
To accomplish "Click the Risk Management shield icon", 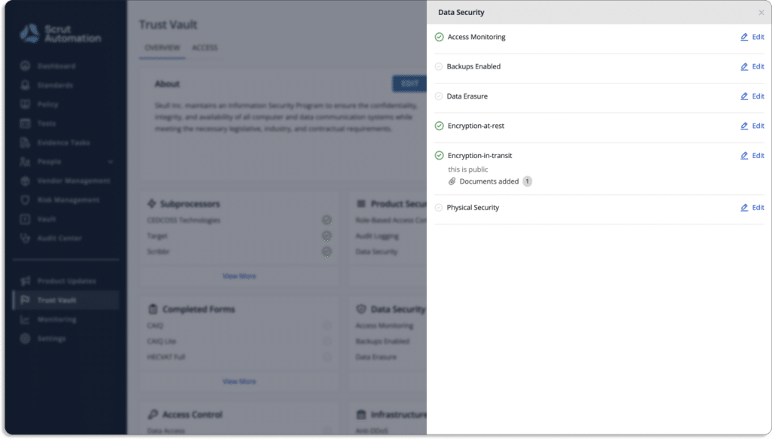I will click(x=25, y=200).
